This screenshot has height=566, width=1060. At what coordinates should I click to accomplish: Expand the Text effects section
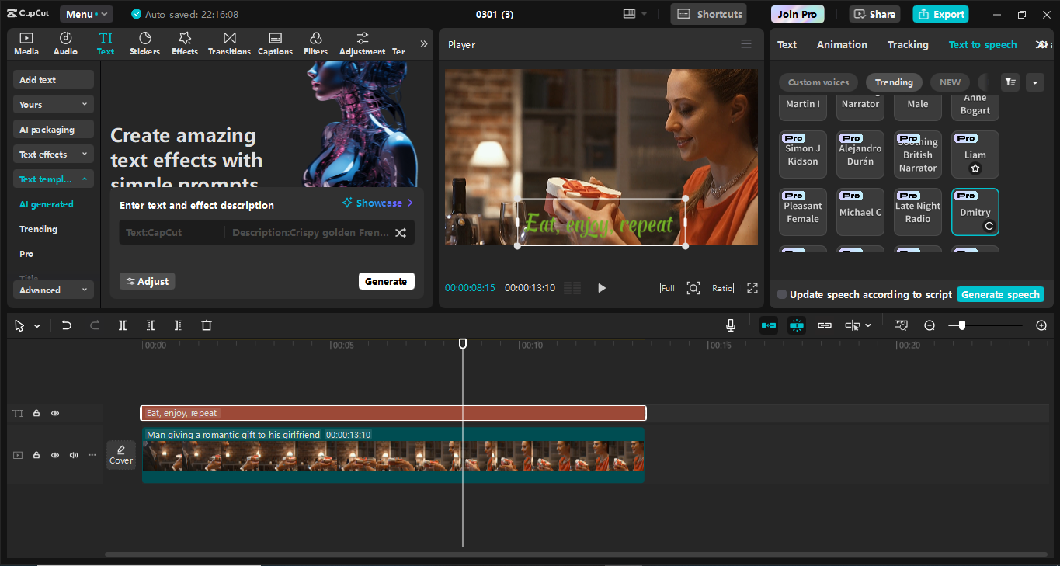(53, 155)
